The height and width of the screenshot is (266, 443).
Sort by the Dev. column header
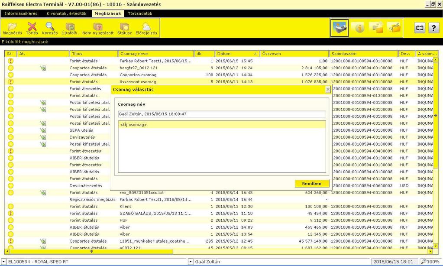coord(407,54)
